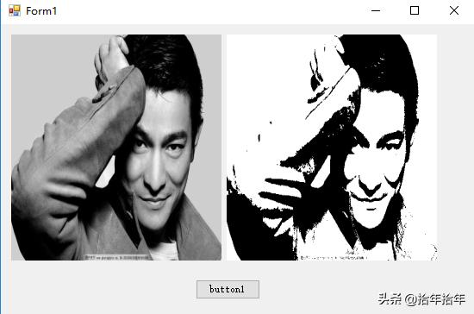Click the button1 button
Viewport: 474px width, 314px height.
point(228,289)
